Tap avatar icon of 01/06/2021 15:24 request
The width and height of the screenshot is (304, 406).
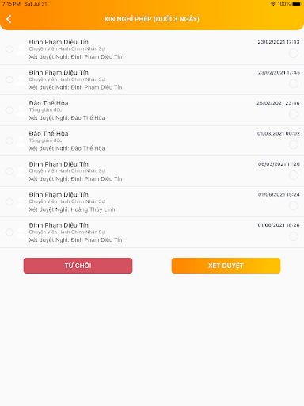[21, 202]
